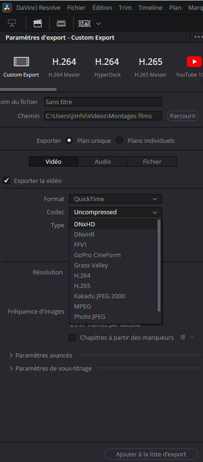This screenshot has width=203, height=462.
Task: Click the image clips view icon
Action: pos(85,24)
